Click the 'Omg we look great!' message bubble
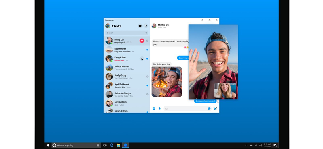Viewport: 323px width, 149px height. point(206,101)
